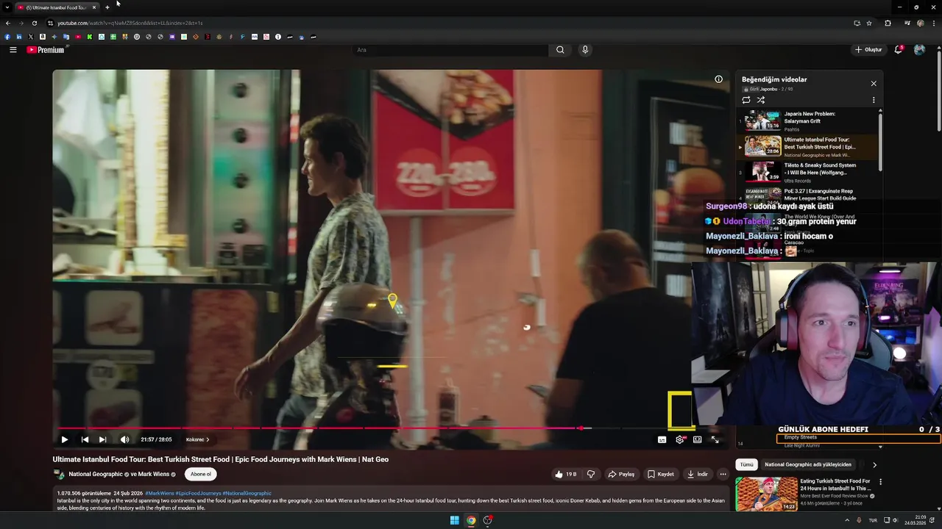Show the video info card icon
942x529 pixels.
[x=718, y=79]
